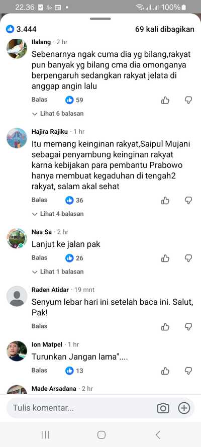Open camera to attach photo to comment
Screen dimensions: 201x447
point(163,408)
